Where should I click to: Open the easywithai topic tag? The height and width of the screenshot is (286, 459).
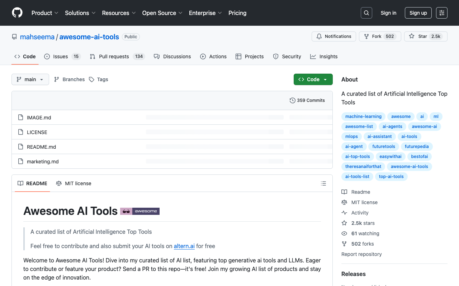[391, 157]
